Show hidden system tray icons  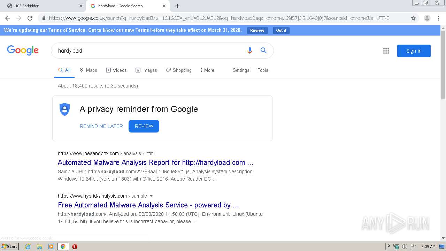pyautogui.click(x=389, y=246)
